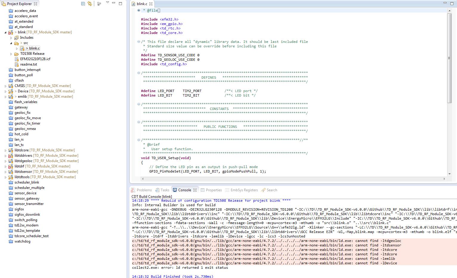The height and width of the screenshot is (278, 457).
Task: Collapse the DEFINES comment block in editor
Action: coord(139,73)
